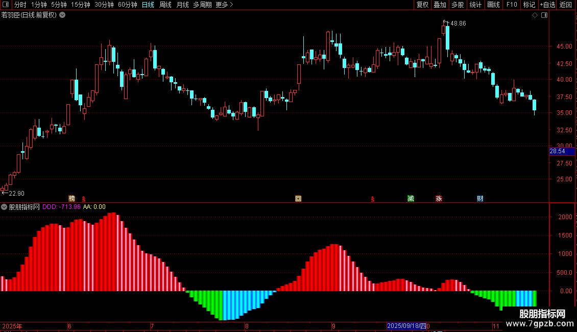Add stock via +自选 button
Image resolution: width=577 pixels, height=332 pixels.
click(x=547, y=5)
